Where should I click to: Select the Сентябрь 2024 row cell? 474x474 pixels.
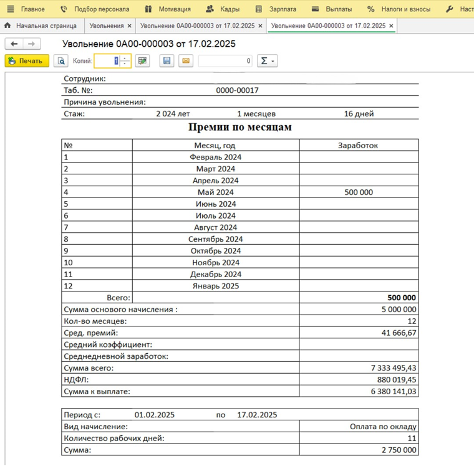[216, 239]
